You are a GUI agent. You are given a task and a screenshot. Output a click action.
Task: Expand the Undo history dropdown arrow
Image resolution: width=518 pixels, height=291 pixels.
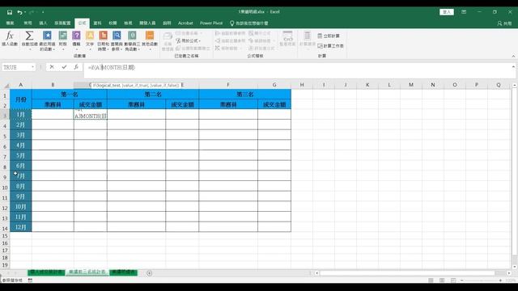pos(25,12)
